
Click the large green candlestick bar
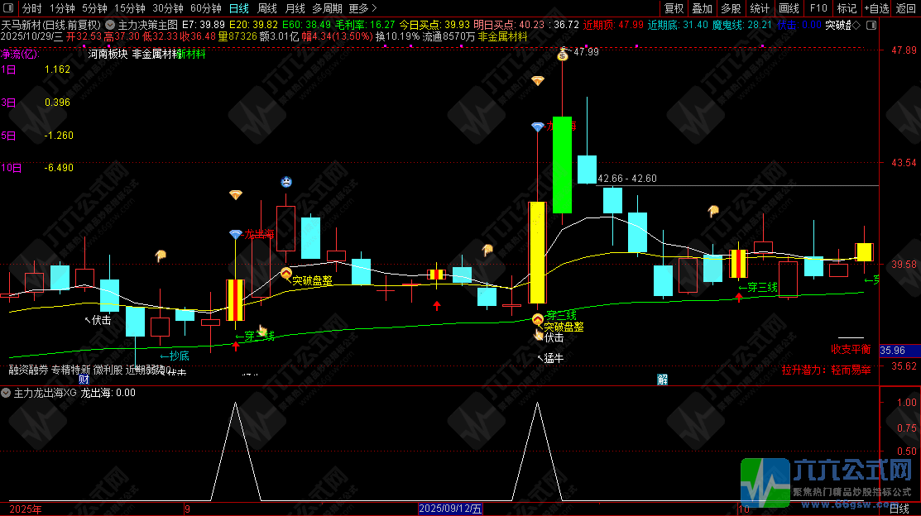(x=563, y=164)
